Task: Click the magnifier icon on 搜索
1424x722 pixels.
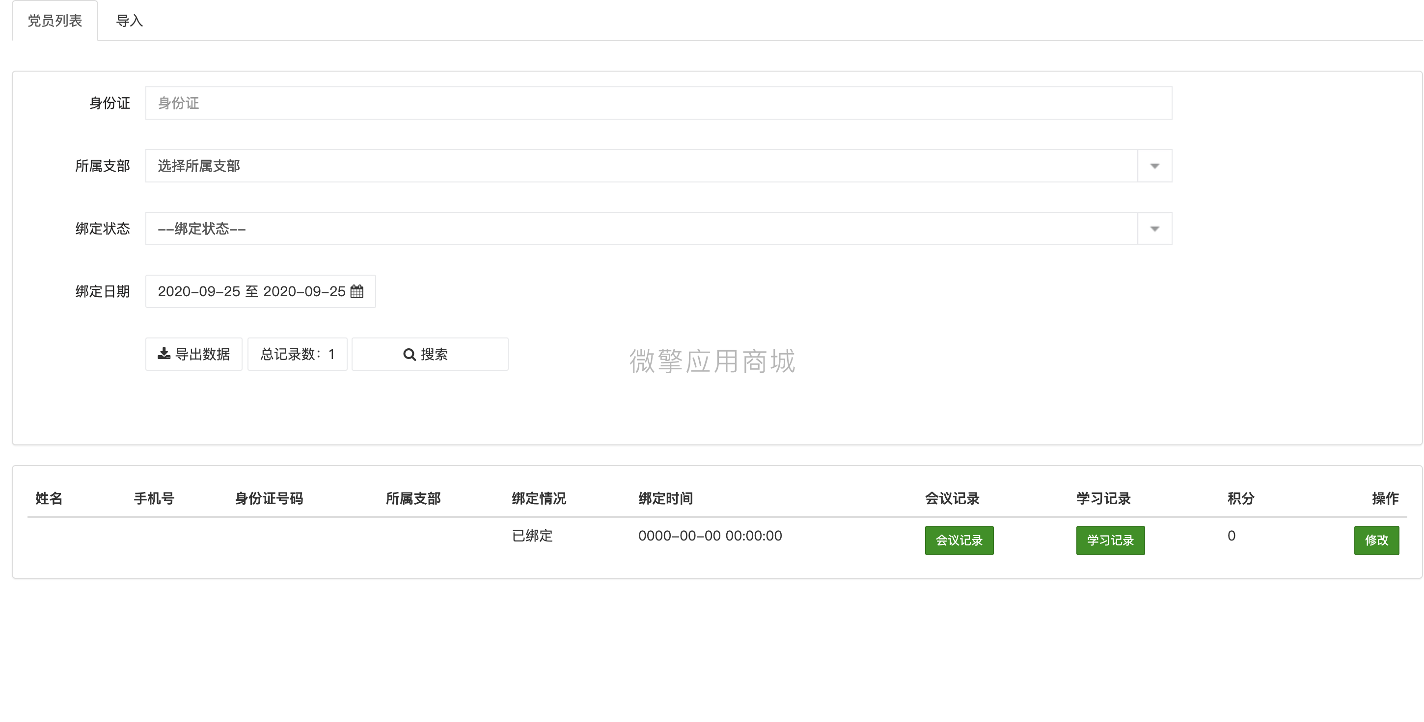Action: (x=410, y=354)
